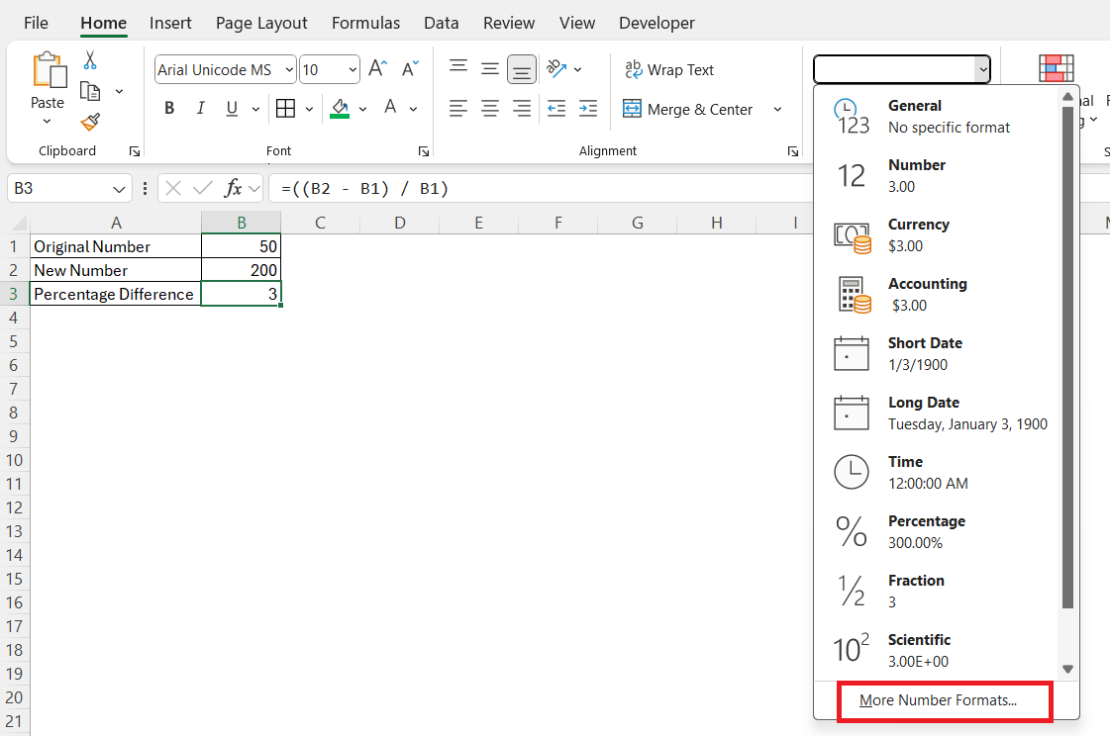
Task: Toggle the active Bottom Align button
Action: (x=522, y=70)
